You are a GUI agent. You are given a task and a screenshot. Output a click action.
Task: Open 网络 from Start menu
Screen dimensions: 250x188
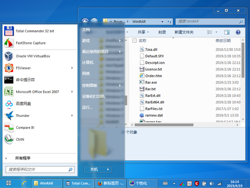86,74
